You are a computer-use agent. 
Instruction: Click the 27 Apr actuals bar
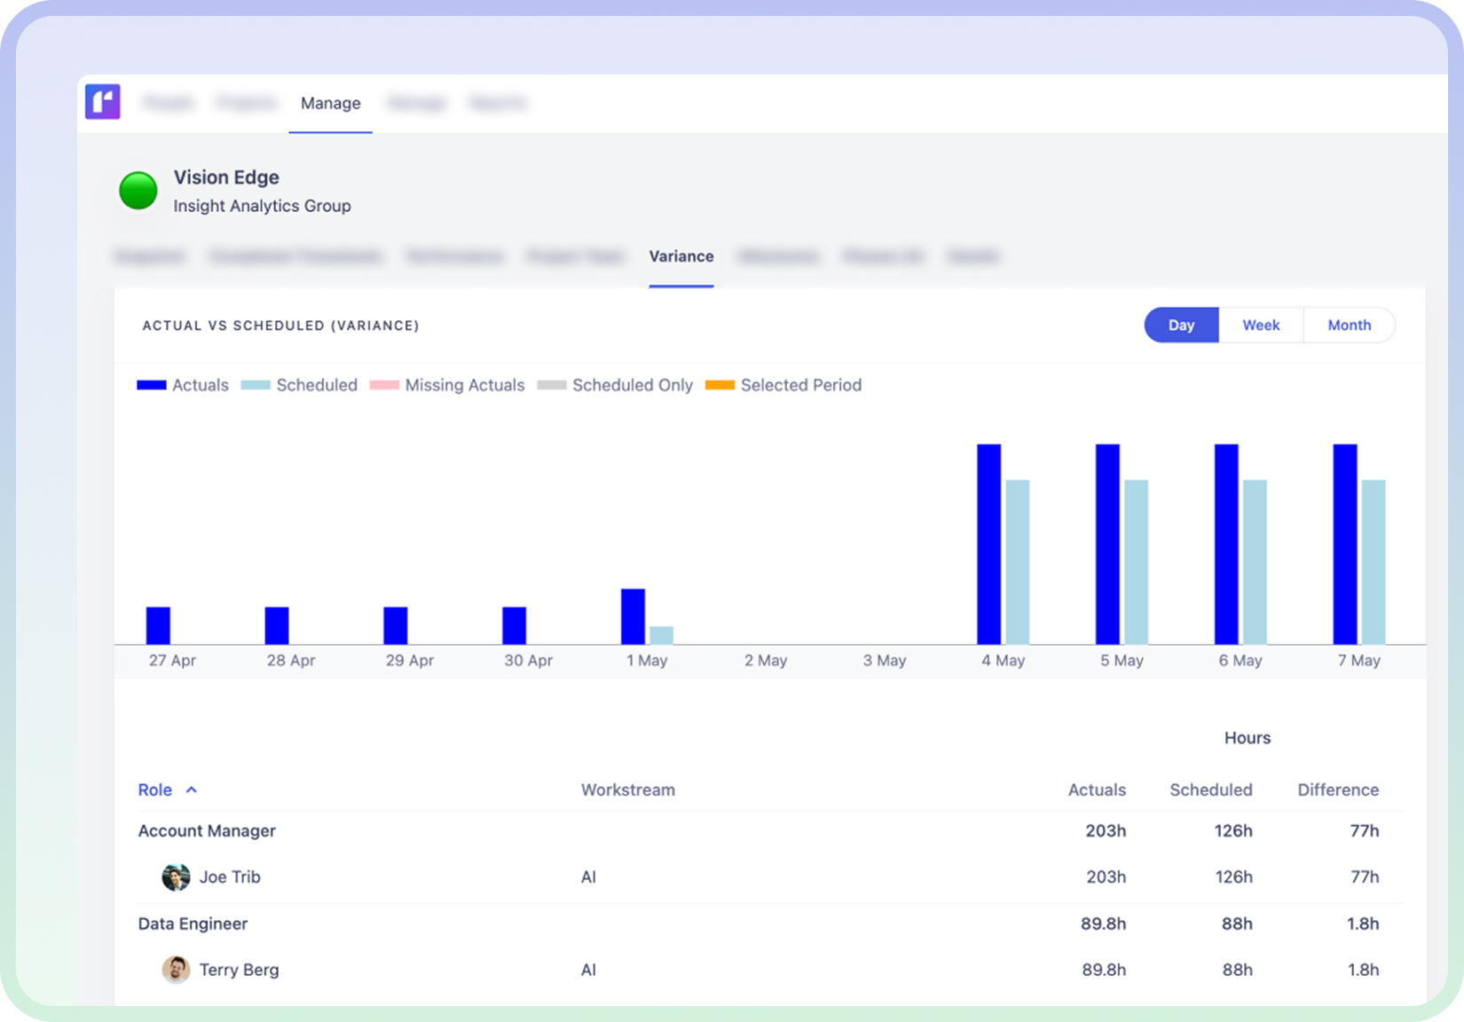click(x=158, y=625)
